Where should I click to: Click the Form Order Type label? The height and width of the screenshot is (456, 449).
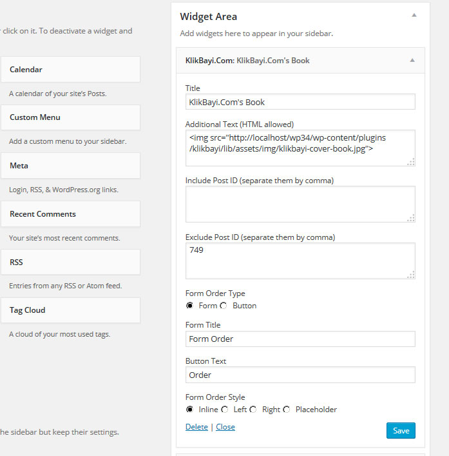(215, 293)
